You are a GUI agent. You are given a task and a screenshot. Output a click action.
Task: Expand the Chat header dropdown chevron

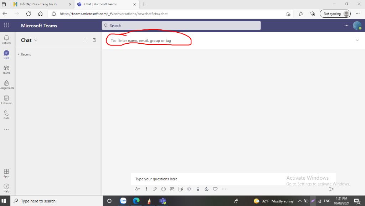coord(36,40)
